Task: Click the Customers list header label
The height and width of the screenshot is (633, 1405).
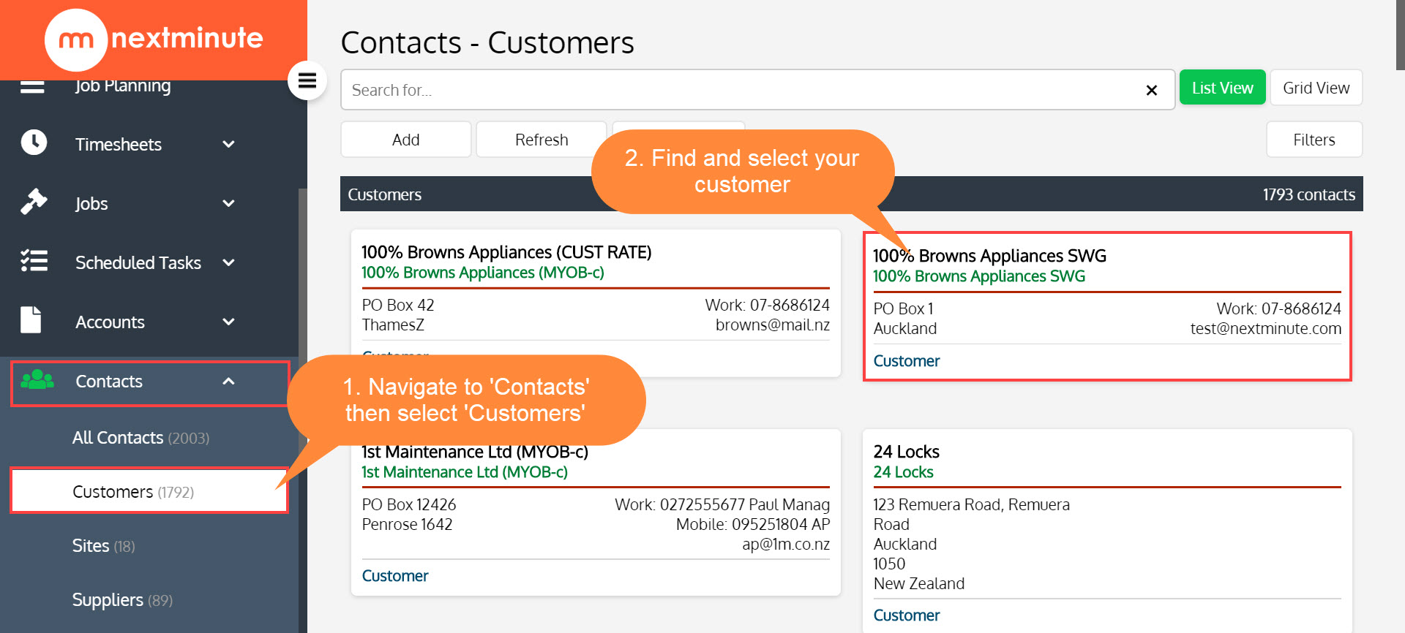Action: click(x=385, y=194)
